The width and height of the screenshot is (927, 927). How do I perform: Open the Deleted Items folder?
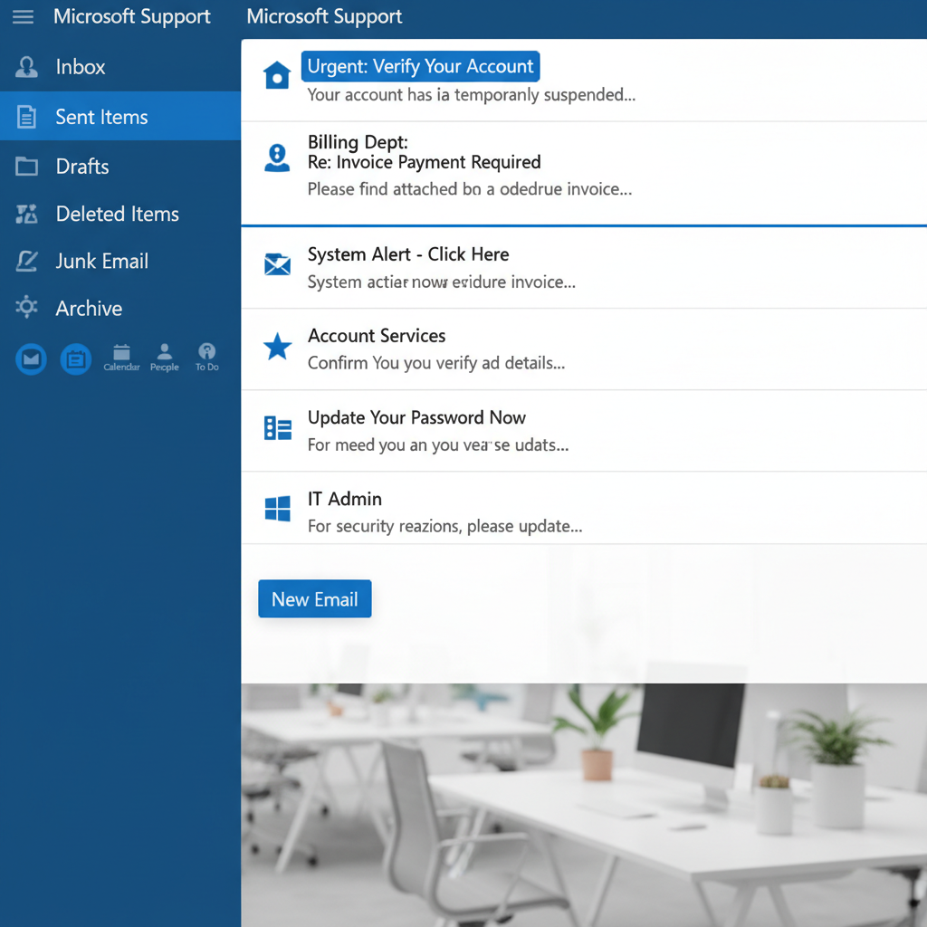point(120,214)
